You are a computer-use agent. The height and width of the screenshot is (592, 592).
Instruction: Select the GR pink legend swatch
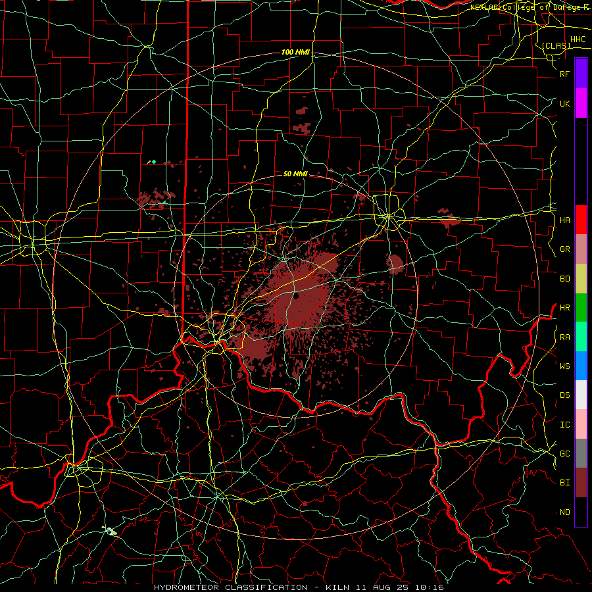click(581, 249)
